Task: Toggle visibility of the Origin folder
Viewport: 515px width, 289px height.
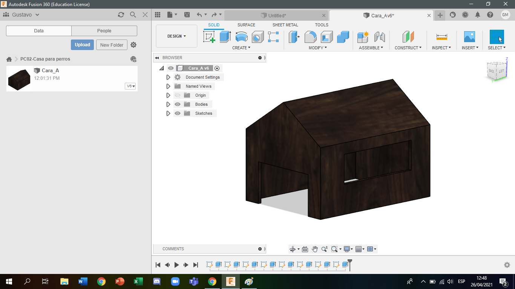Action: pyautogui.click(x=178, y=95)
